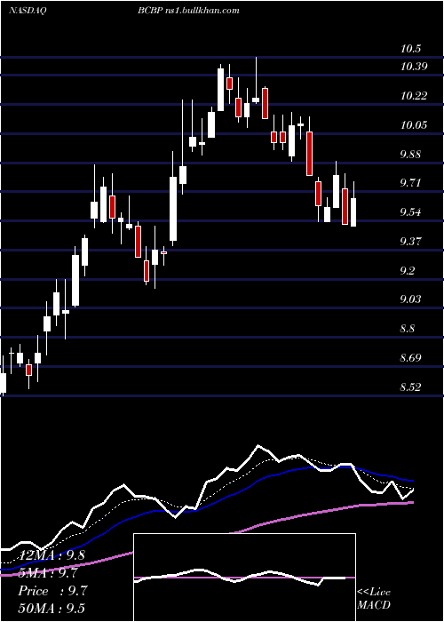Click the 50MA : 9.5 legend text
This screenshot has width=444, height=622.
[52, 609]
